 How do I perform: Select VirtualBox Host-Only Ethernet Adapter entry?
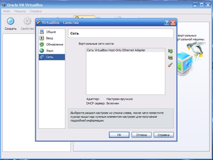coord(126,50)
